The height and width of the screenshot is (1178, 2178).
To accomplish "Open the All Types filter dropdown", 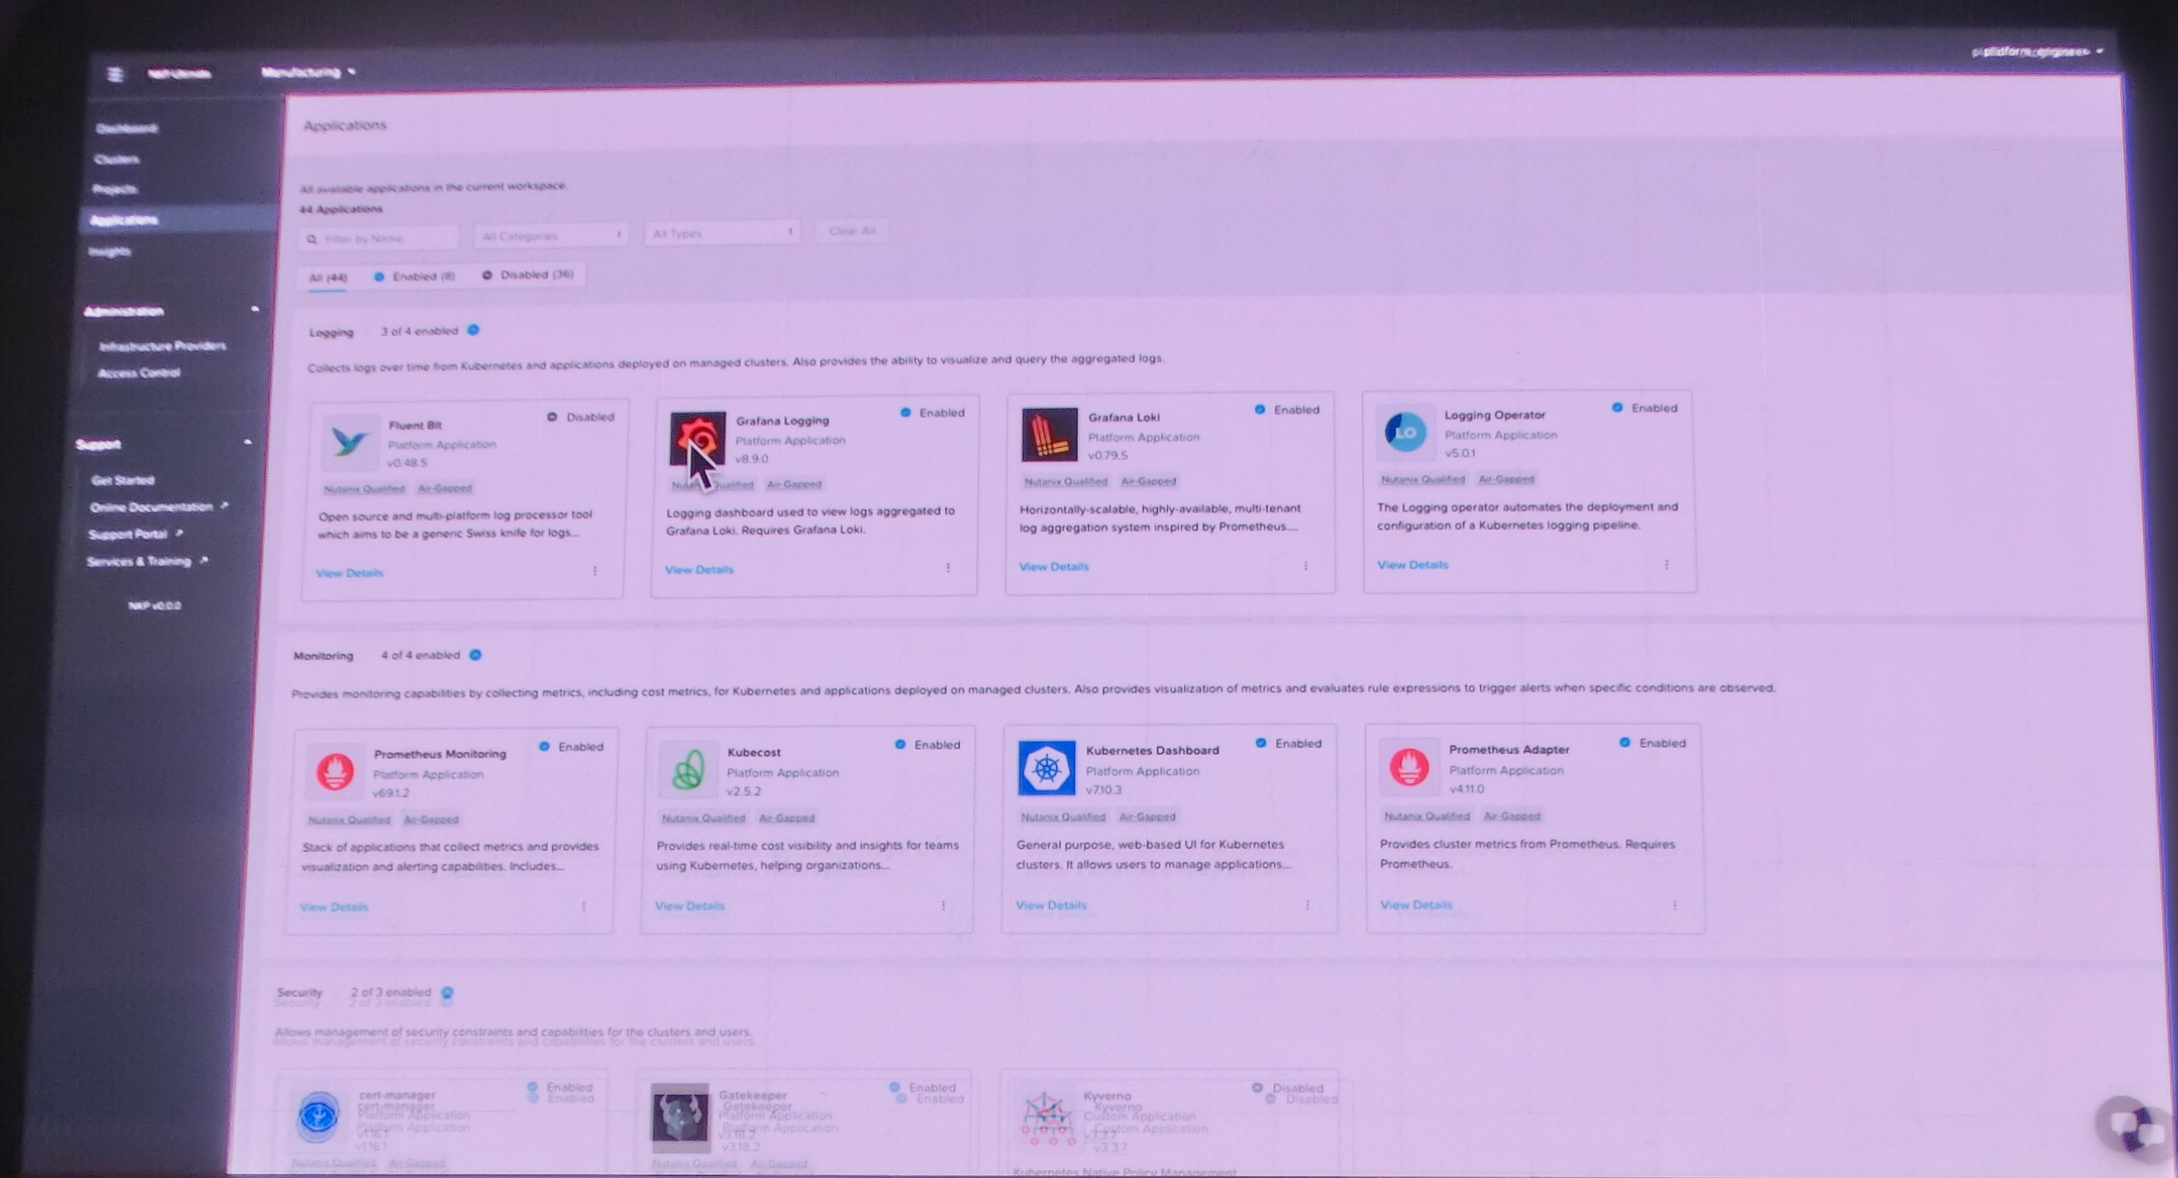I will [722, 232].
